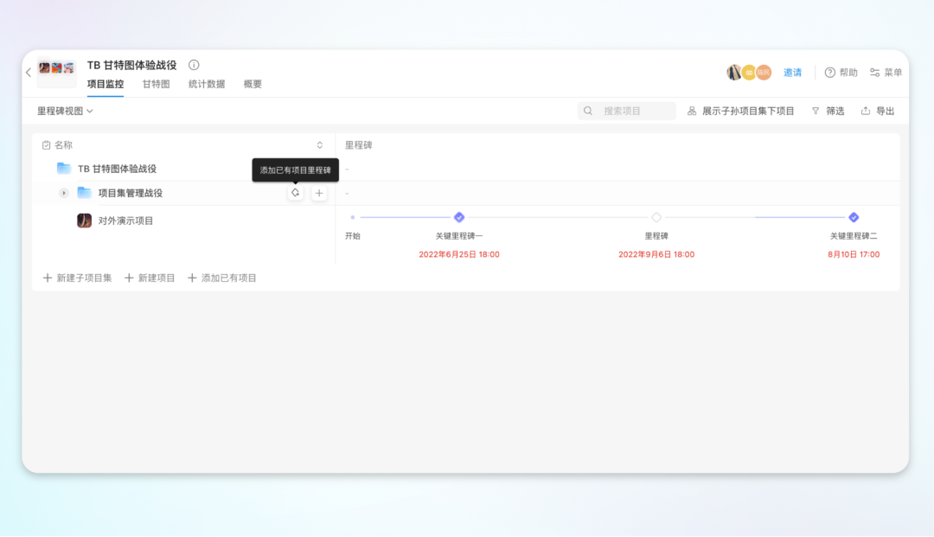
Task: Click 添加已有项目 button
Action: (x=222, y=278)
